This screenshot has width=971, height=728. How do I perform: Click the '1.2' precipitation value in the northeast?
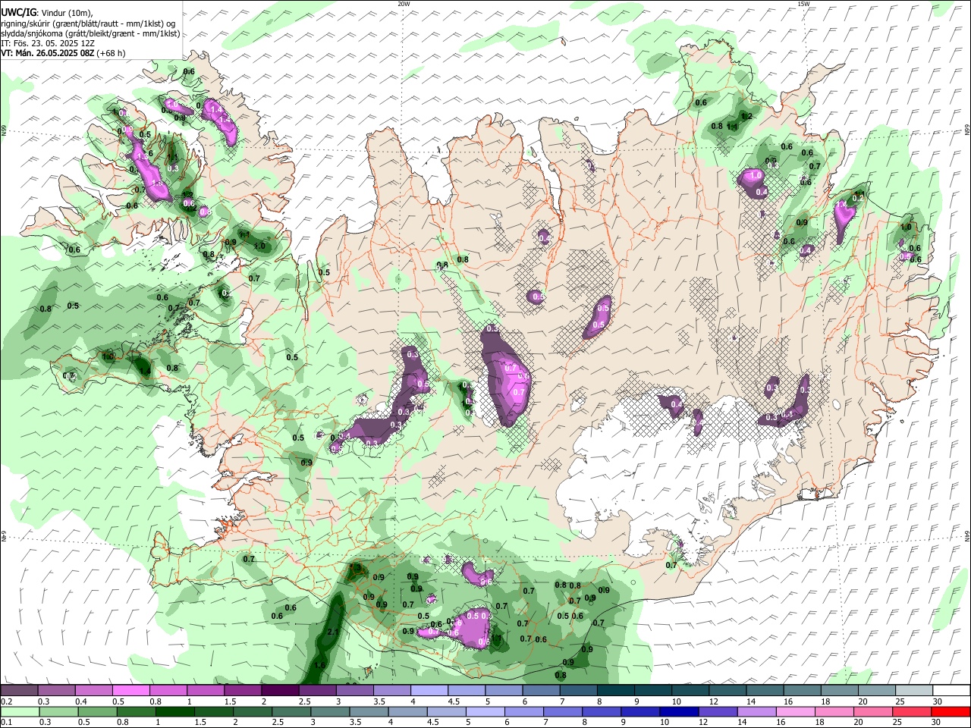coord(746,116)
